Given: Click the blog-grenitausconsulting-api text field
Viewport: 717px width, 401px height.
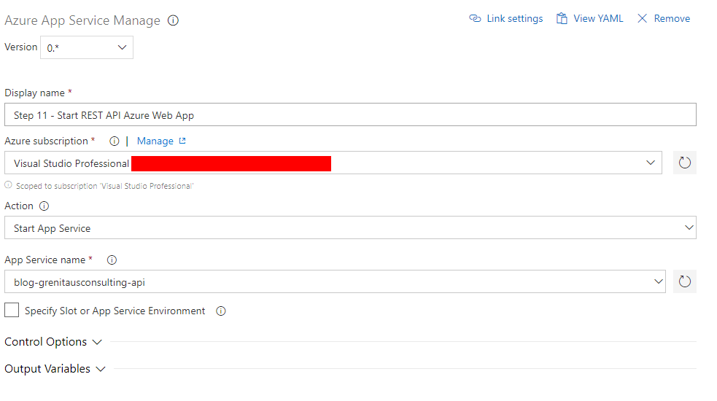Looking at the screenshot, I should coord(335,281).
